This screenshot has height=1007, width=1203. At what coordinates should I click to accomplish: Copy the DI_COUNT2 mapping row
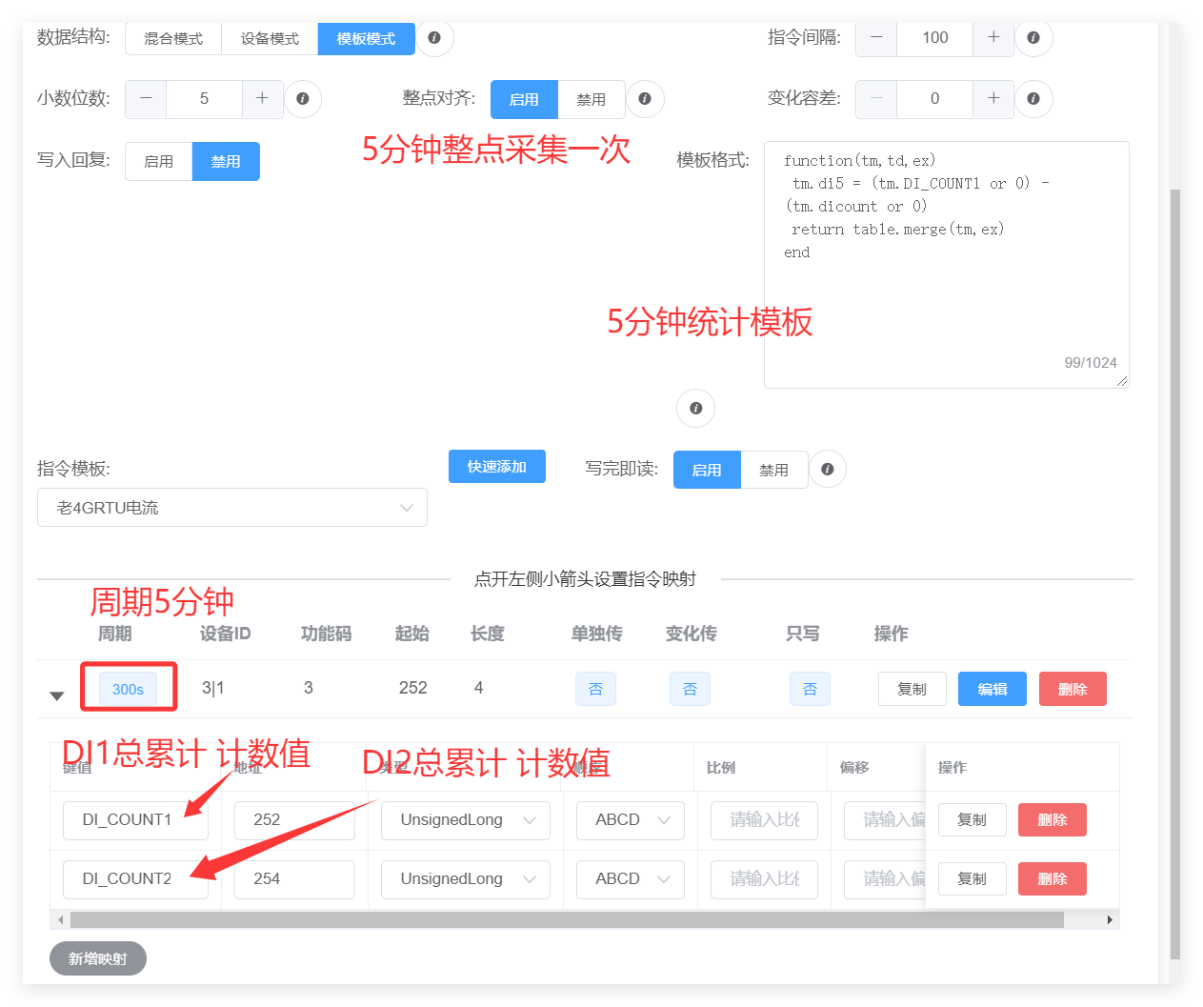point(972,879)
